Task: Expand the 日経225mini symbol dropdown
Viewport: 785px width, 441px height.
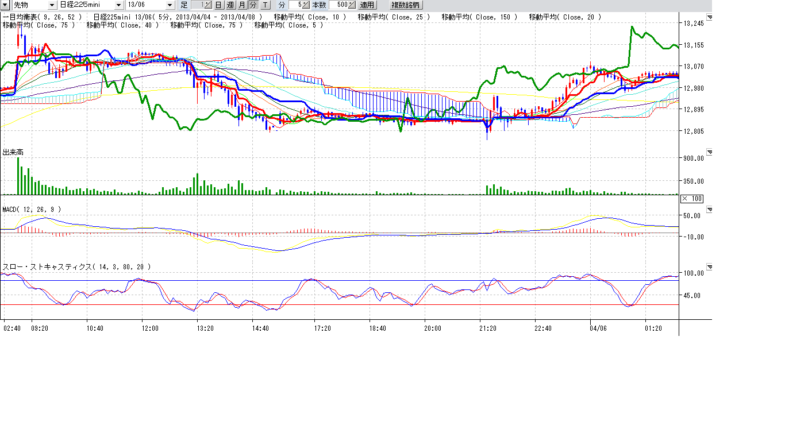Action: pyautogui.click(x=118, y=5)
